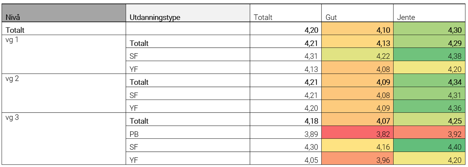Select the 4,18 vg 3 Totalt value
The height and width of the screenshot is (167, 468).
pos(286,119)
